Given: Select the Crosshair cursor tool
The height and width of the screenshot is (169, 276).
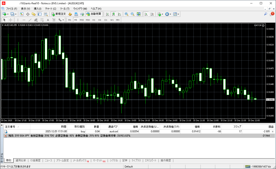Looking at the screenshot, I should (x=11, y=20).
